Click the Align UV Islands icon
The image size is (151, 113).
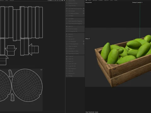(67, 46)
